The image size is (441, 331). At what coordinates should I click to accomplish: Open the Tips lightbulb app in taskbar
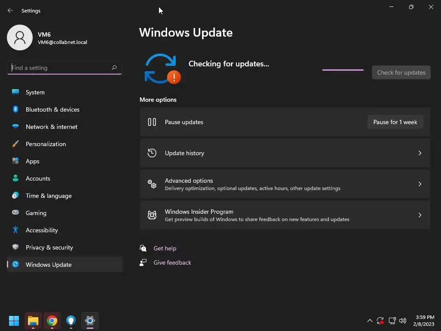click(71, 321)
